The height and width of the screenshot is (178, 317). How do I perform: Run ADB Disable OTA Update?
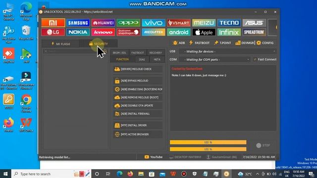point(138,105)
